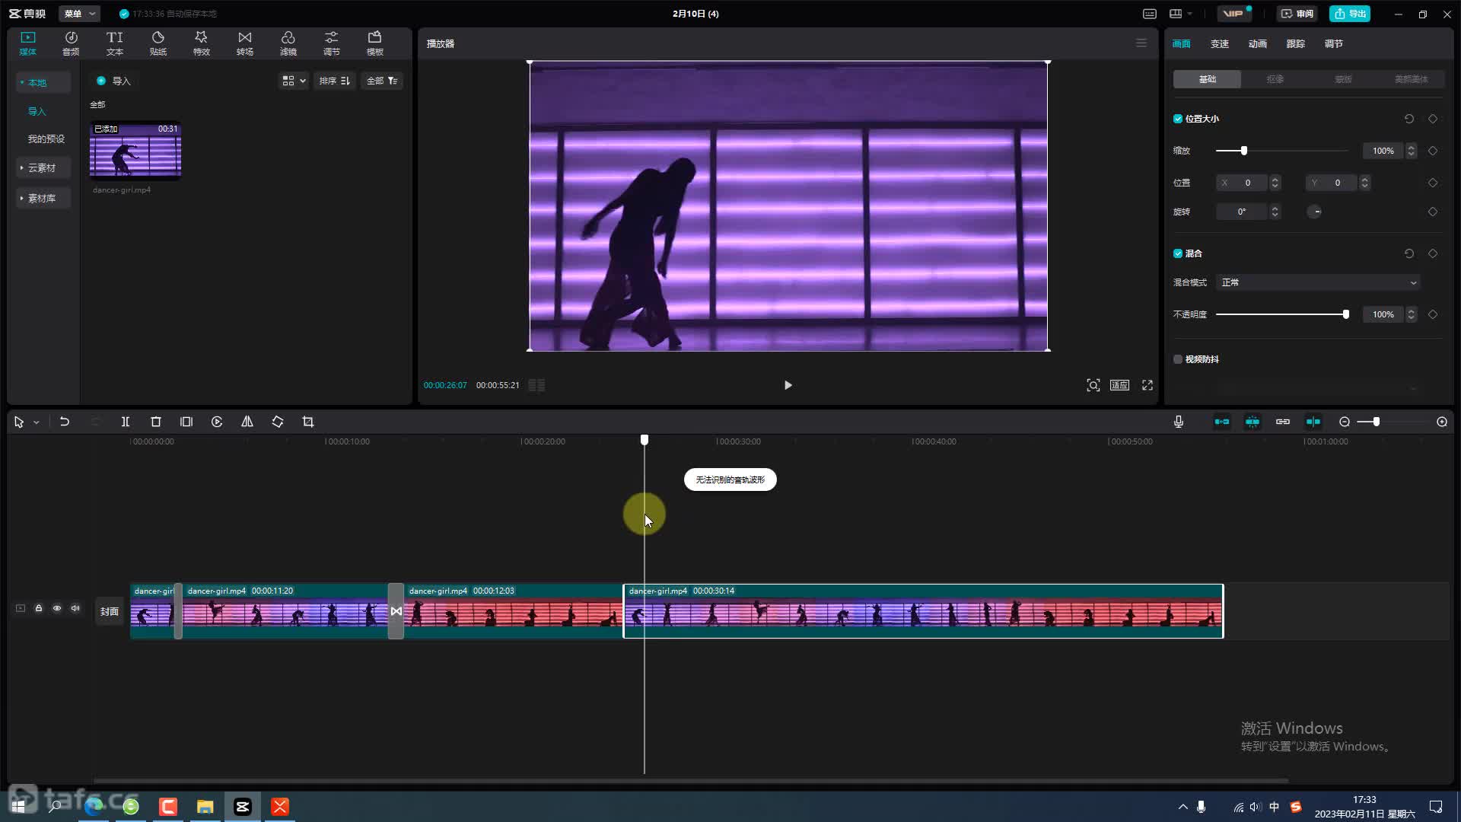This screenshot has height=822, width=1461.
Task: Expand the 素材库 material library section
Action: coord(43,198)
